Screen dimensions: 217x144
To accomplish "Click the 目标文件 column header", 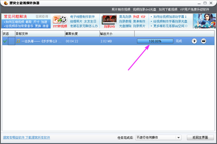I will [40, 34].
